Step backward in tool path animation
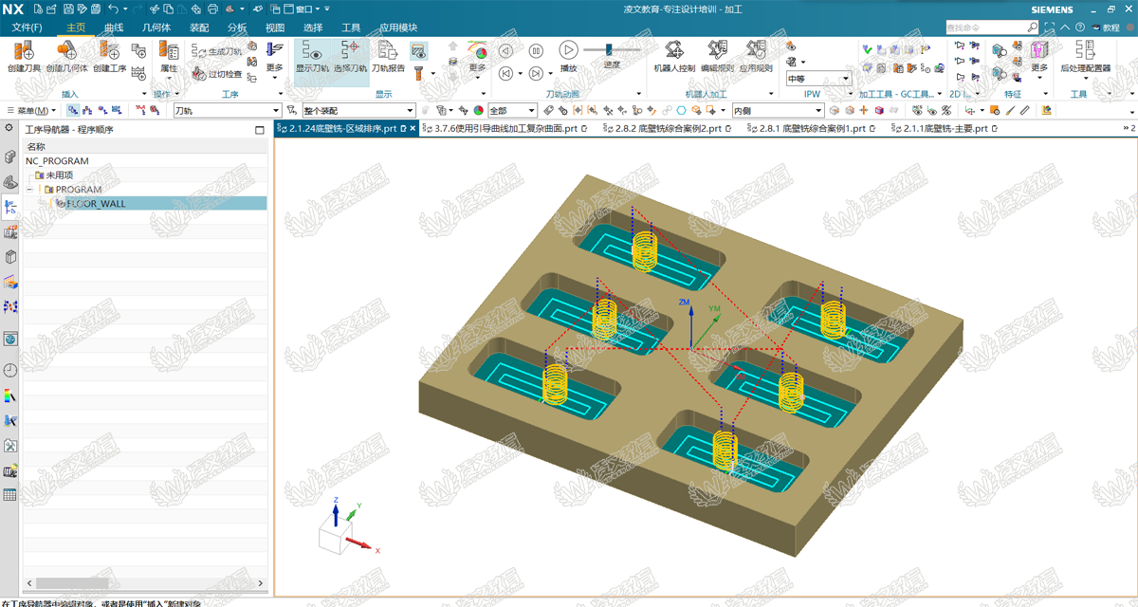 tap(505, 51)
